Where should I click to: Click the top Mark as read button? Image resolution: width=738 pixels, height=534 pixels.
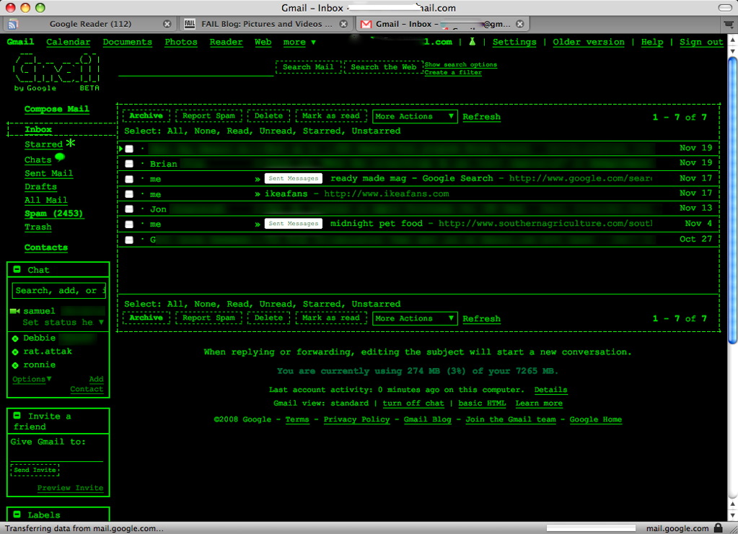[331, 116]
